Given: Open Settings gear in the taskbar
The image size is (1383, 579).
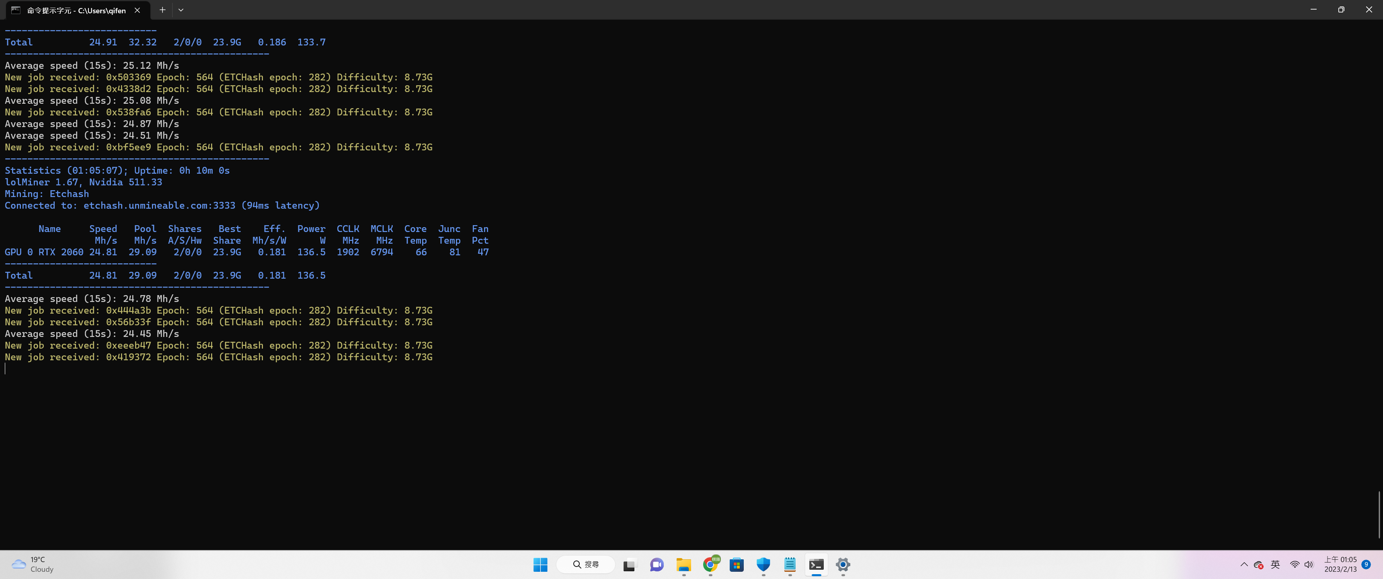Looking at the screenshot, I should point(843,565).
